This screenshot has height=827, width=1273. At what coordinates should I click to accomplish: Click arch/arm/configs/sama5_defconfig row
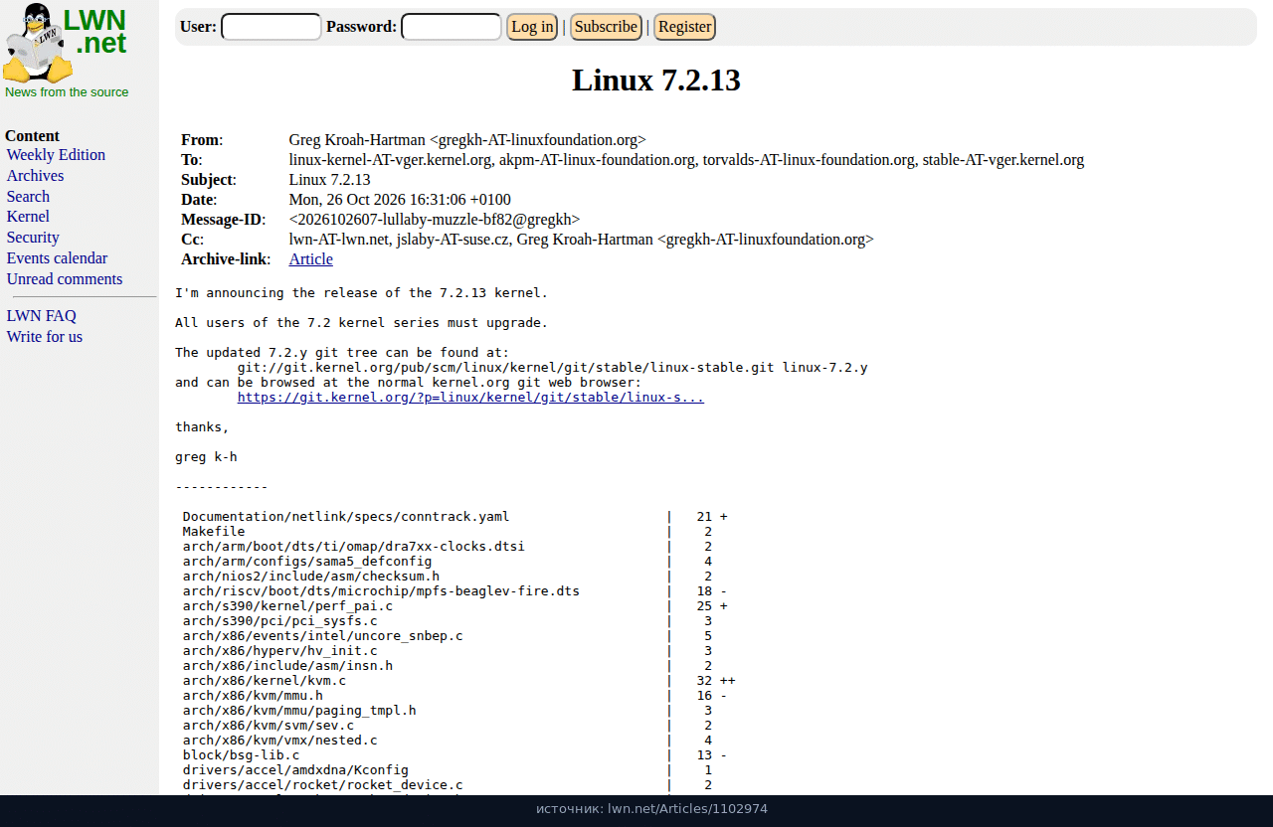(447, 562)
